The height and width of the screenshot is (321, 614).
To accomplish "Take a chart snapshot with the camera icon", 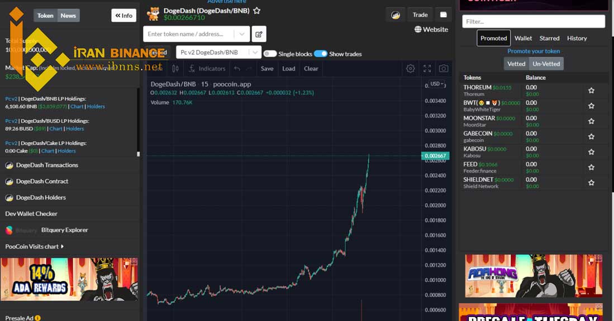I will point(444,69).
